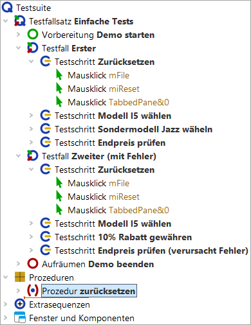Viewport: 251px width, 325px height.
Task: Click the Testfallsatz Einfache Tests icon
Action: tap(20, 21)
